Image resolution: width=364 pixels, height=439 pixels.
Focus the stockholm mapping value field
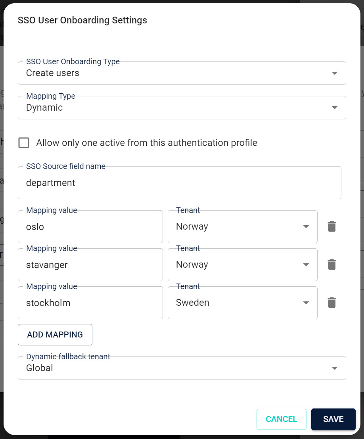(x=90, y=303)
